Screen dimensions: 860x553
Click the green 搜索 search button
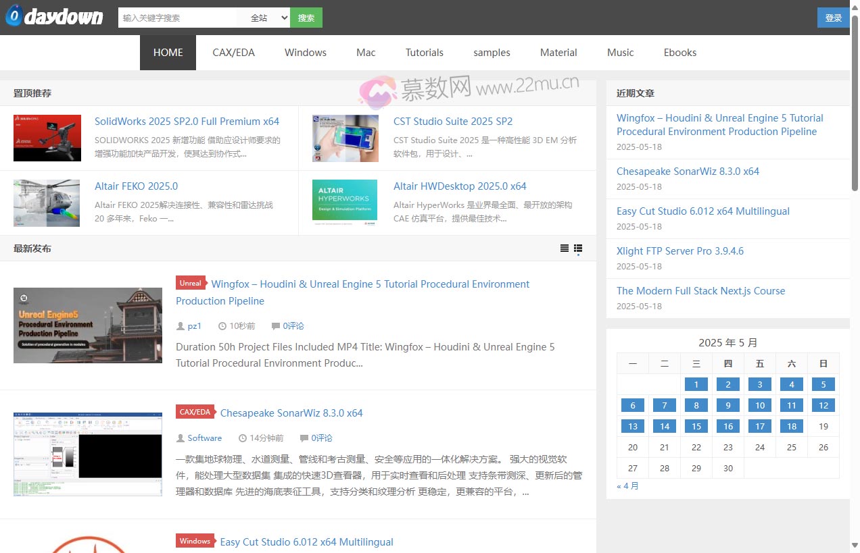point(306,18)
